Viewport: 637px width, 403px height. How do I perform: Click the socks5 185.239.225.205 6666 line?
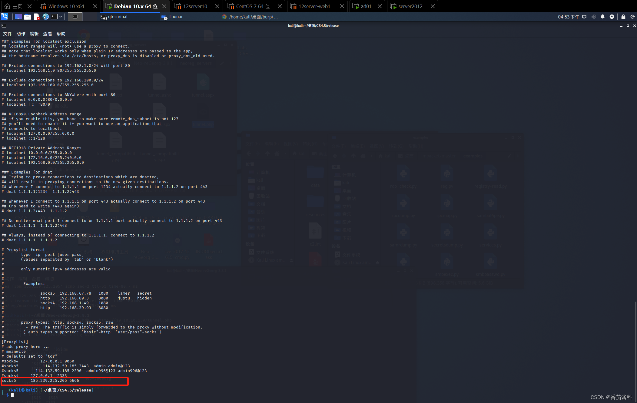pos(41,380)
